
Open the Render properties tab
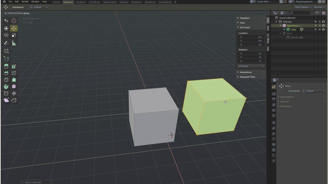pyautogui.click(x=274, y=94)
